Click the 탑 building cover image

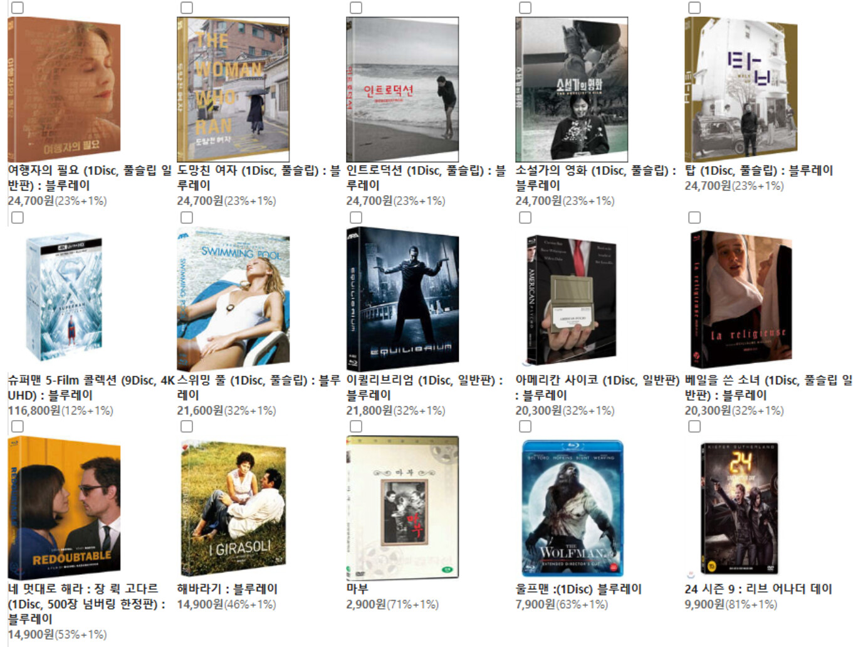pos(741,89)
